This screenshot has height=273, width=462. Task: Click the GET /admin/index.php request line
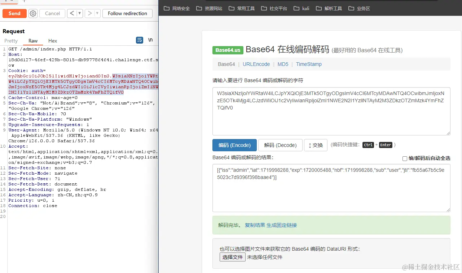click(50, 49)
